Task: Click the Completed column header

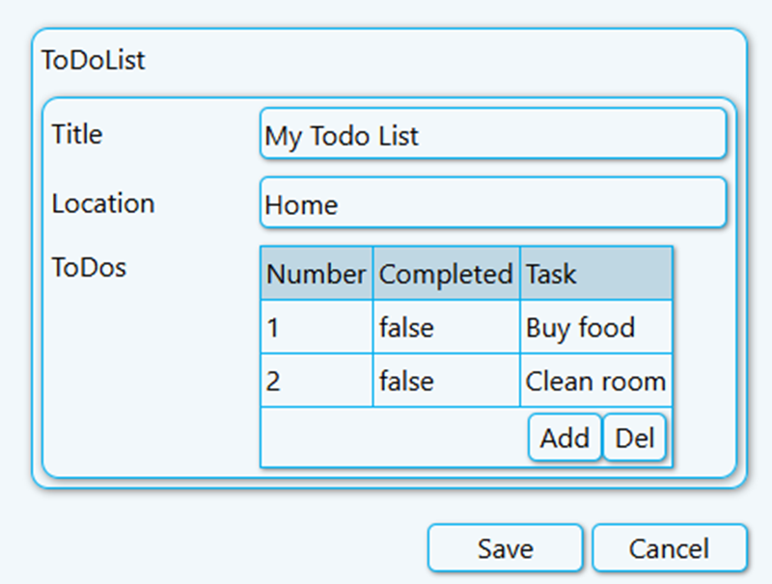Action: [445, 274]
